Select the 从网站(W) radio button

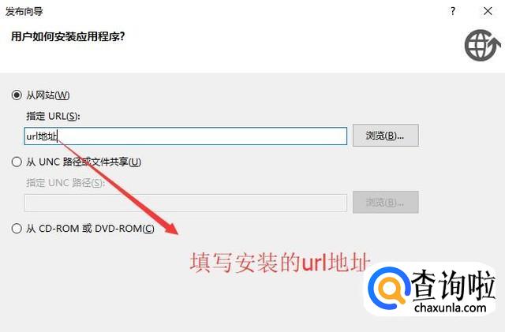click(x=17, y=95)
